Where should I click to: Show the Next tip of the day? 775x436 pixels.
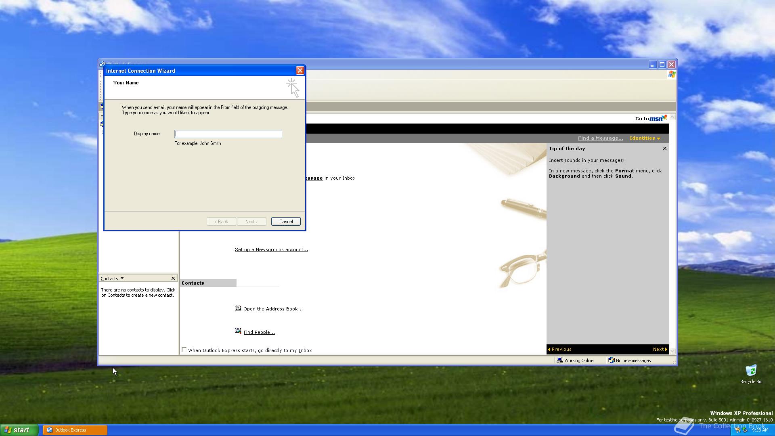click(x=660, y=349)
